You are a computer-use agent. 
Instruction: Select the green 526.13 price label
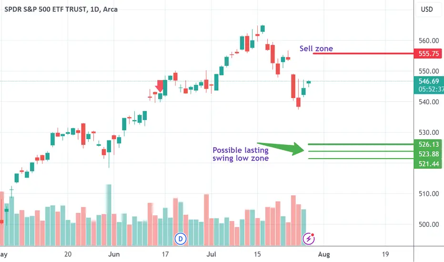coord(428,144)
